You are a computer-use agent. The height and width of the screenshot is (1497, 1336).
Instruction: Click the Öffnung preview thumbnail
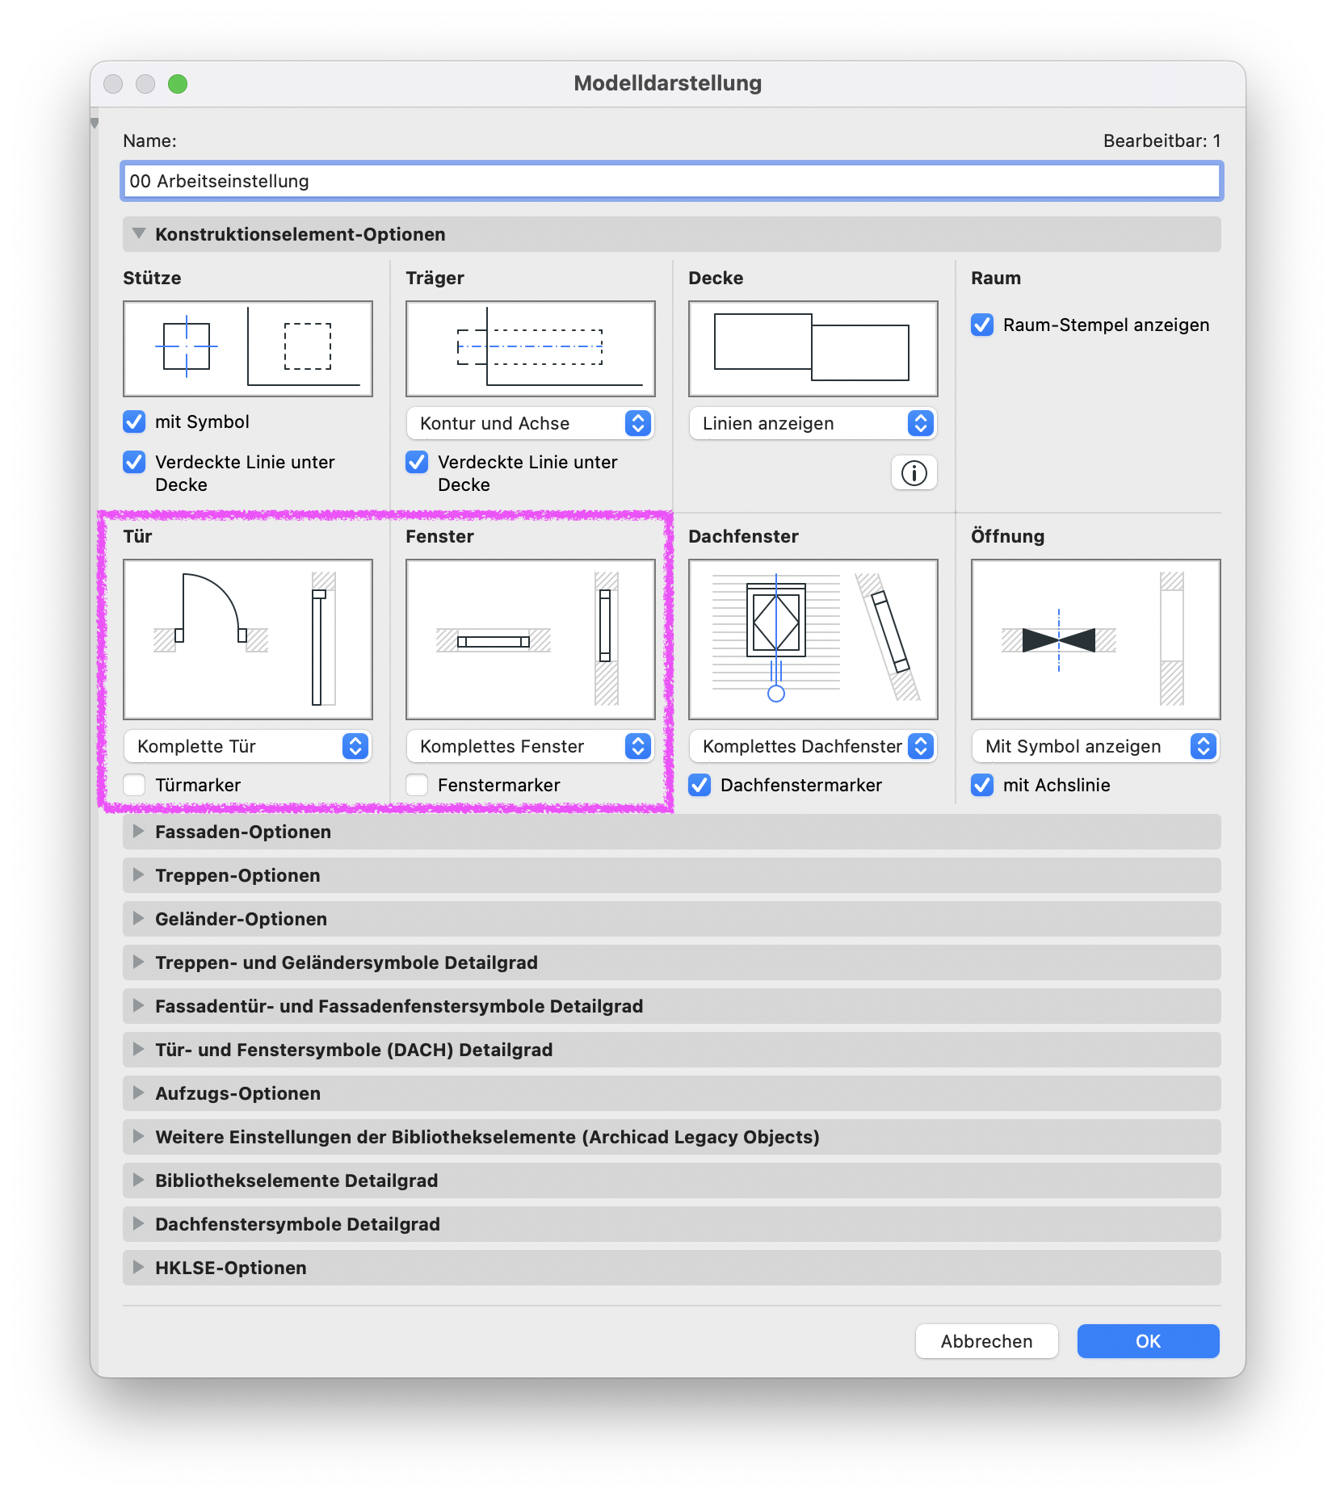1096,639
